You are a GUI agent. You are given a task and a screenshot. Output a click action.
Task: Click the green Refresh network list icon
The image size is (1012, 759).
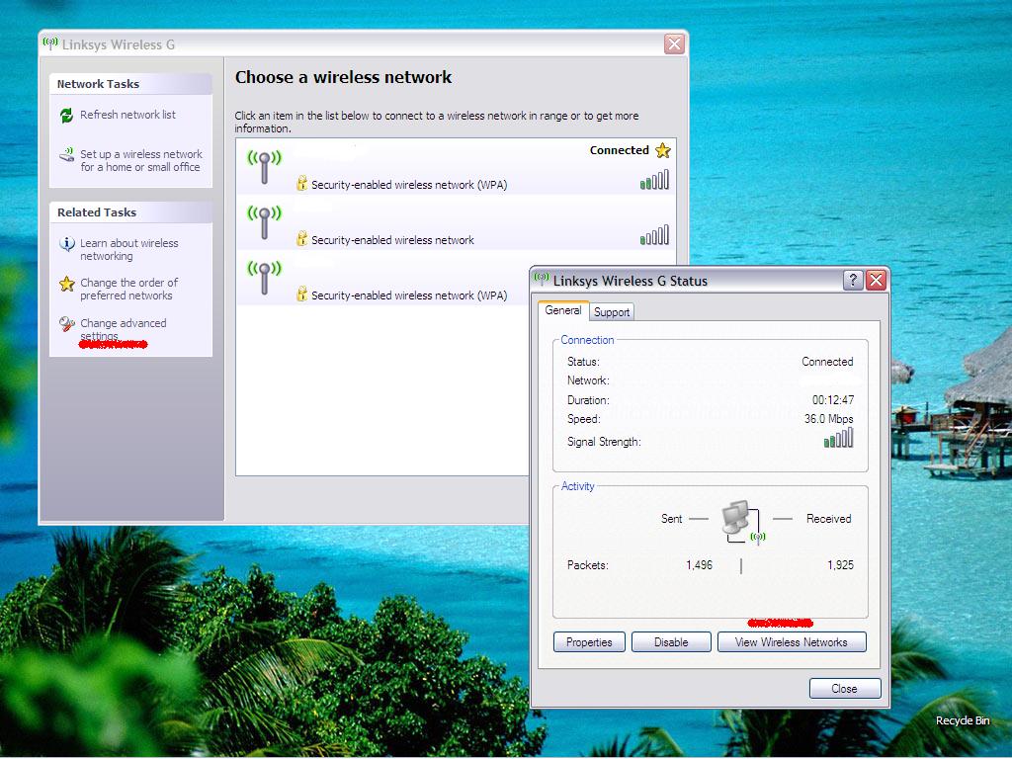[x=66, y=116]
